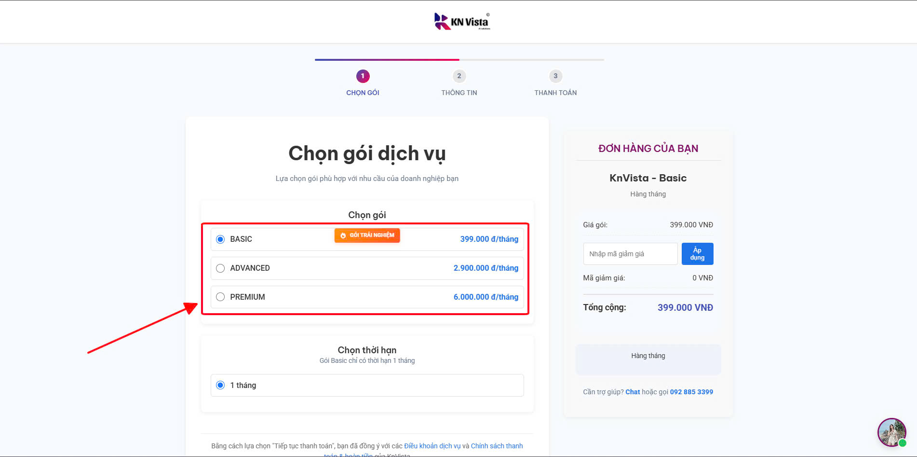The width and height of the screenshot is (917, 457).
Task: Click the GÓI TRẢI NGHIỆM orange badge
Action: pyautogui.click(x=367, y=235)
